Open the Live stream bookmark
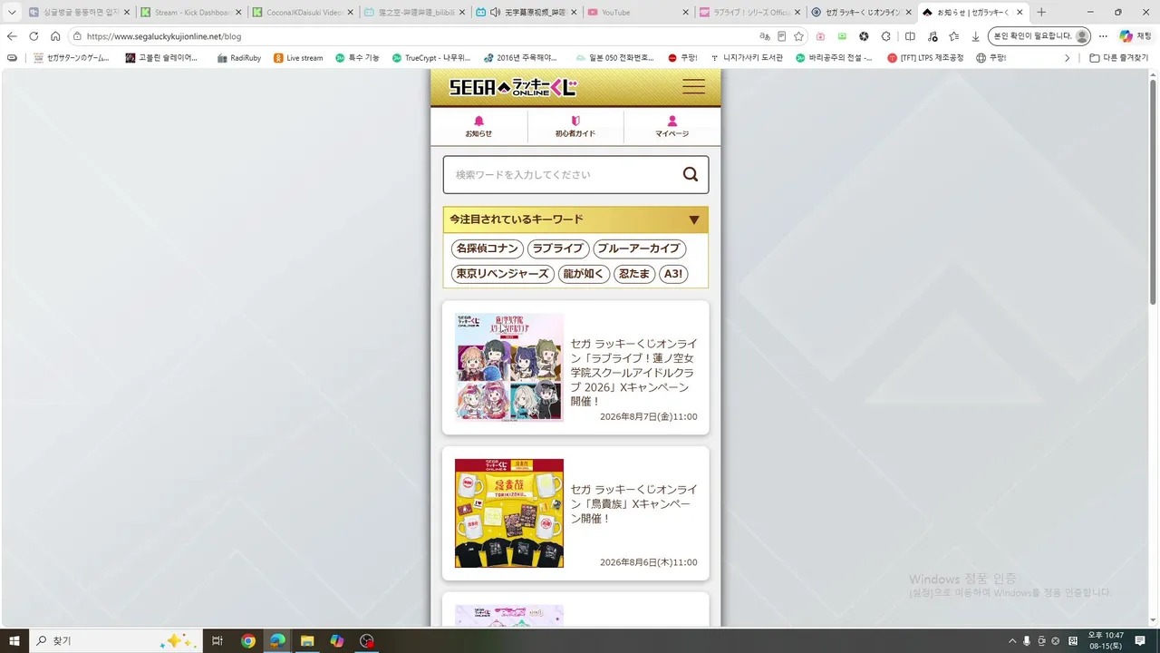 click(297, 58)
